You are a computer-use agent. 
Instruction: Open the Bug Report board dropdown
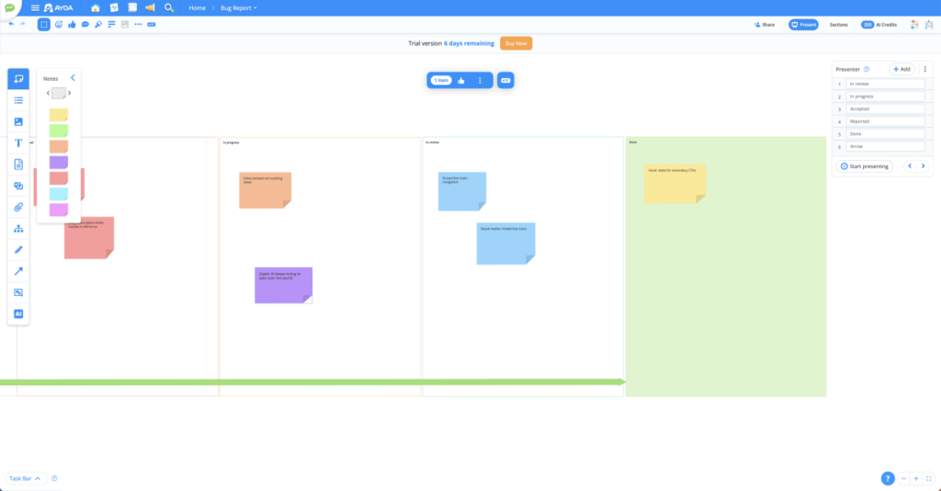(x=238, y=7)
